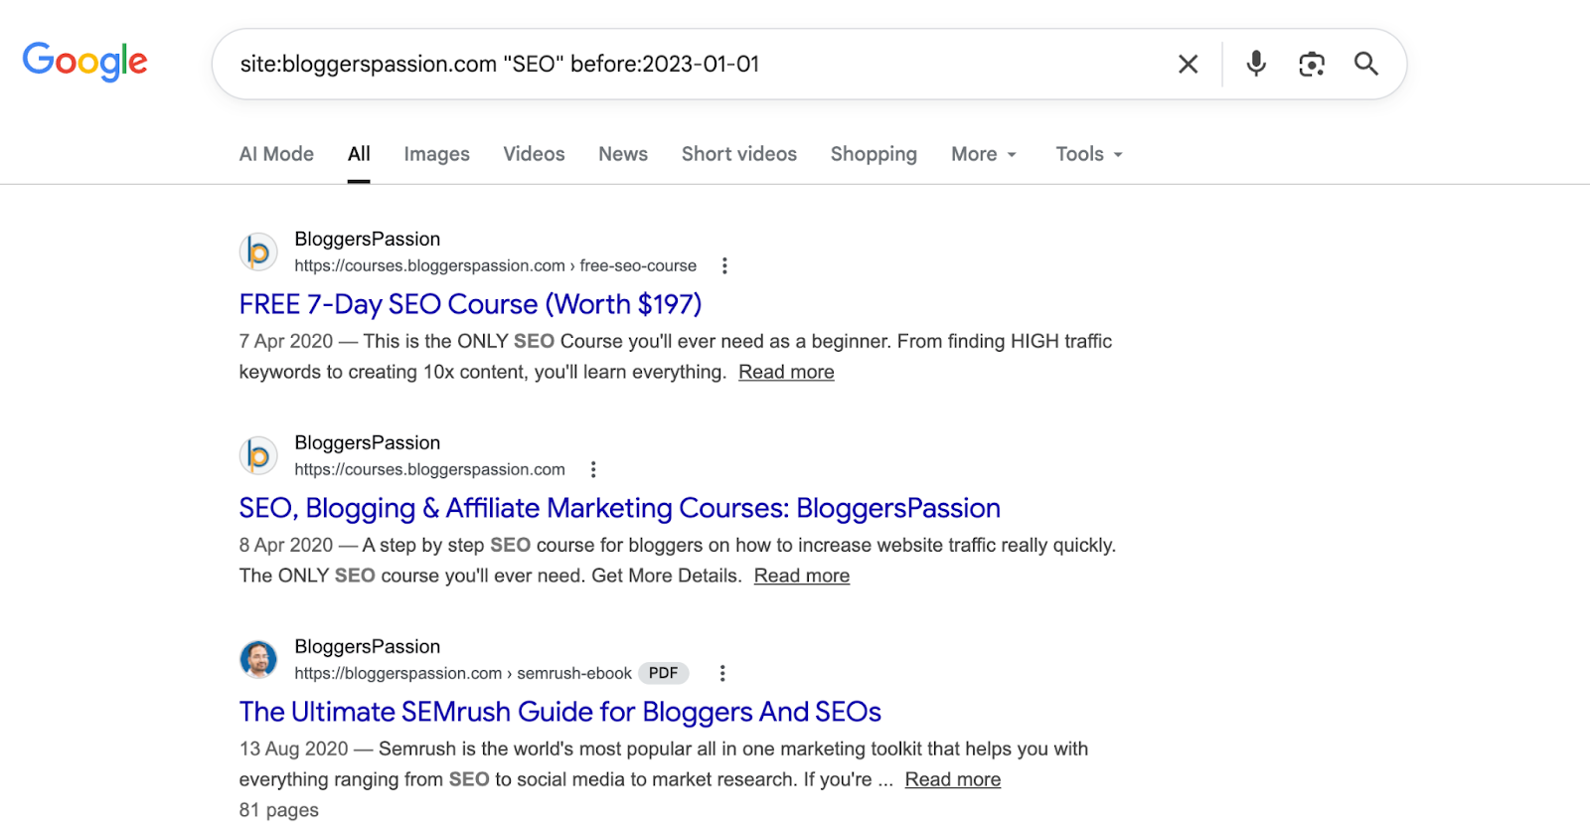Click Read more under Affiliate Marketing Courses

click(801, 577)
